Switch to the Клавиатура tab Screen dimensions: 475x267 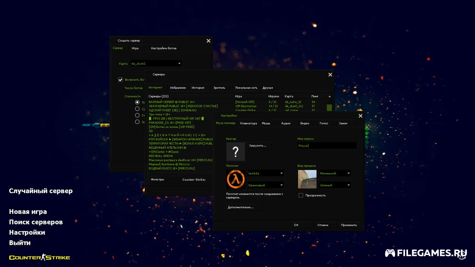[248, 123]
